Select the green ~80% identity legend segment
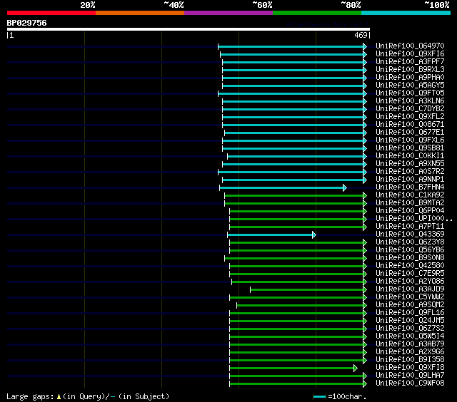This screenshot has height=402, width=457. [x=317, y=13]
